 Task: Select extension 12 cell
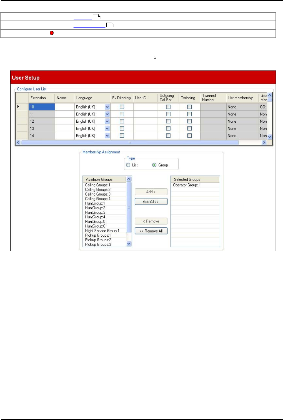click(42, 121)
